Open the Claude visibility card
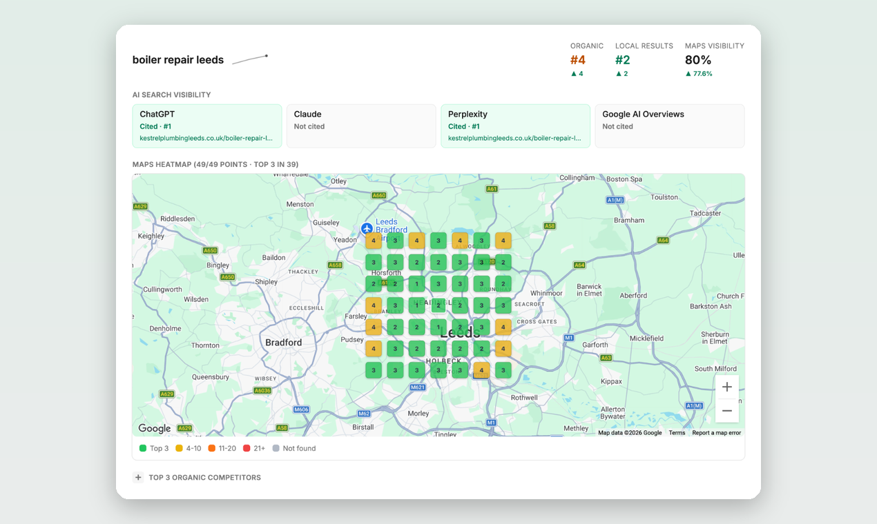Viewport: 877px width, 524px height. tap(361, 126)
